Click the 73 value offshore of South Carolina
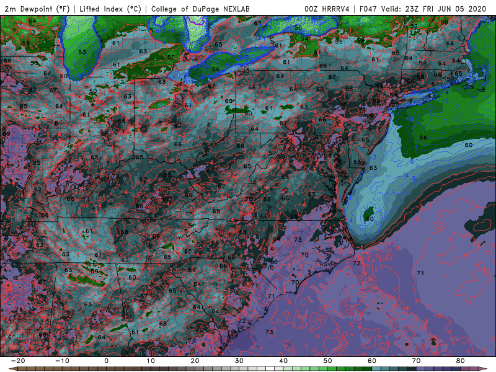Viewport: 496px width, 372px height. pos(269,332)
